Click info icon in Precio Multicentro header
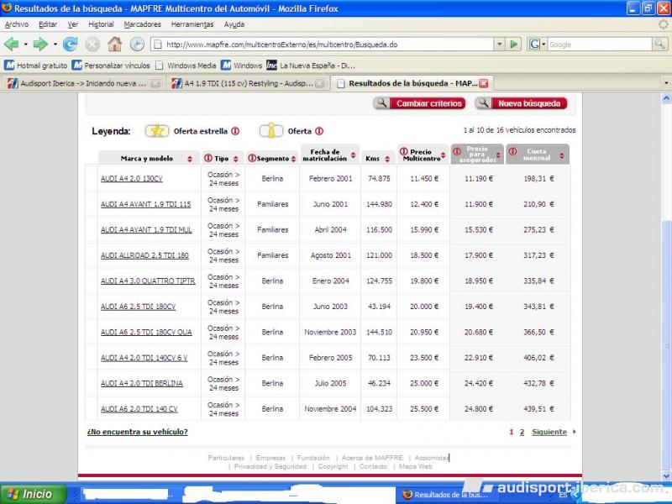The image size is (672, 504). (x=403, y=151)
